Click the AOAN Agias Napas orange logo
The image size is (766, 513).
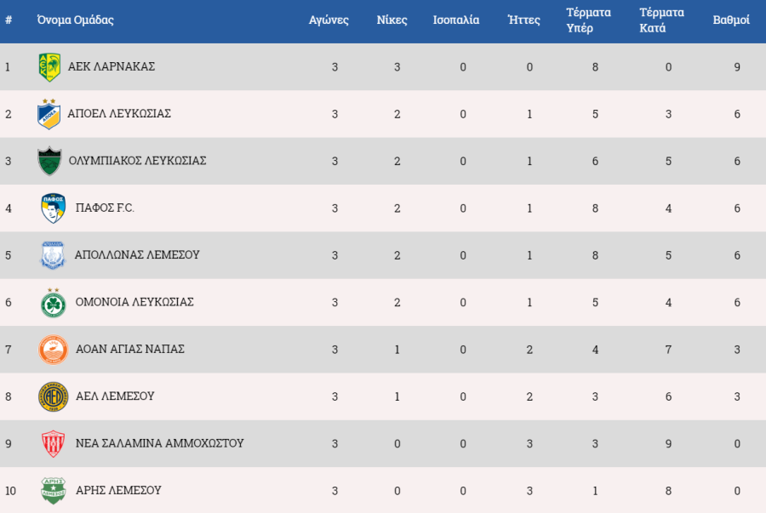click(x=54, y=350)
